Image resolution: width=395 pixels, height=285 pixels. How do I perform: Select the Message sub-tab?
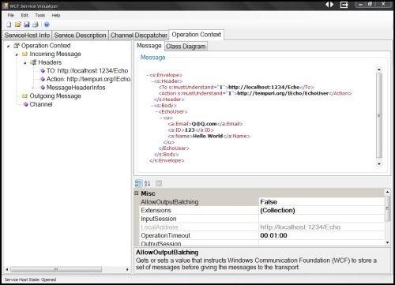tap(149, 46)
